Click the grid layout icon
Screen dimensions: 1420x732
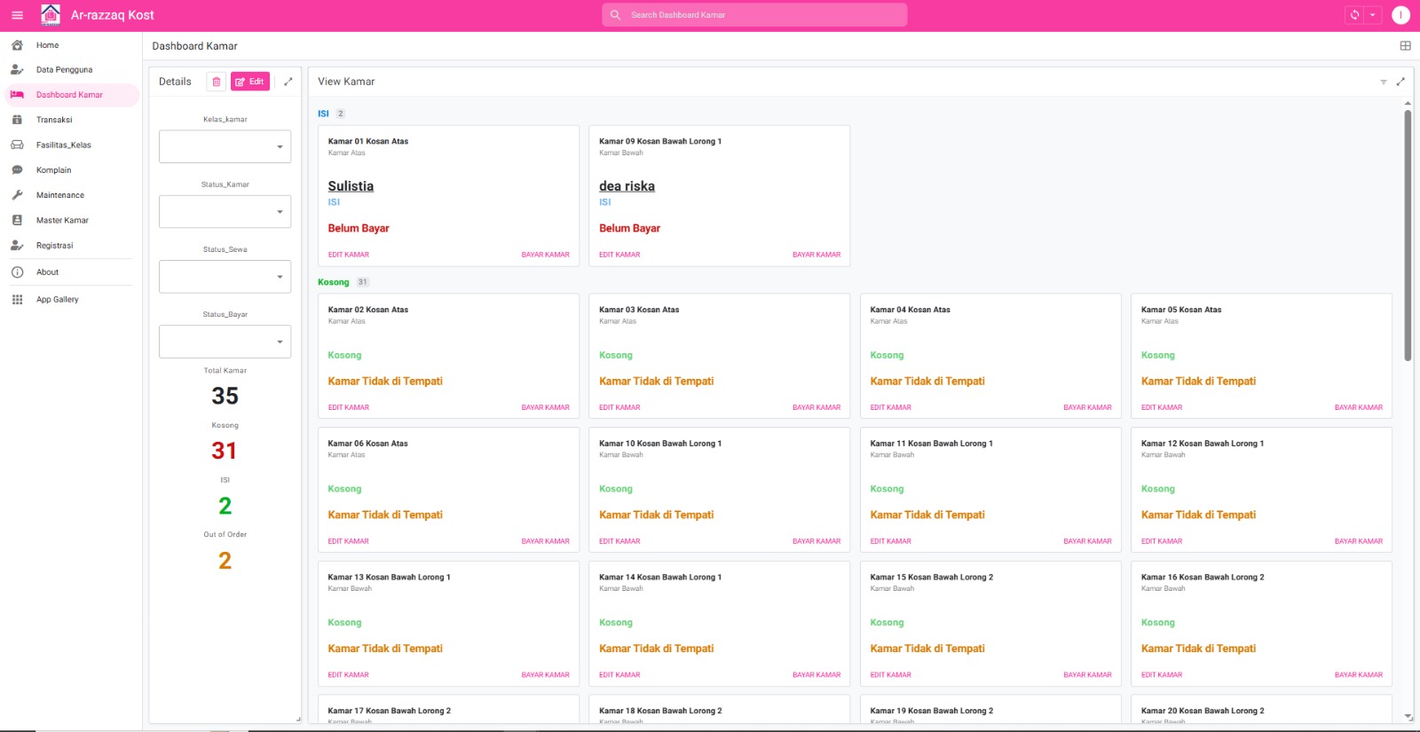tap(1405, 46)
